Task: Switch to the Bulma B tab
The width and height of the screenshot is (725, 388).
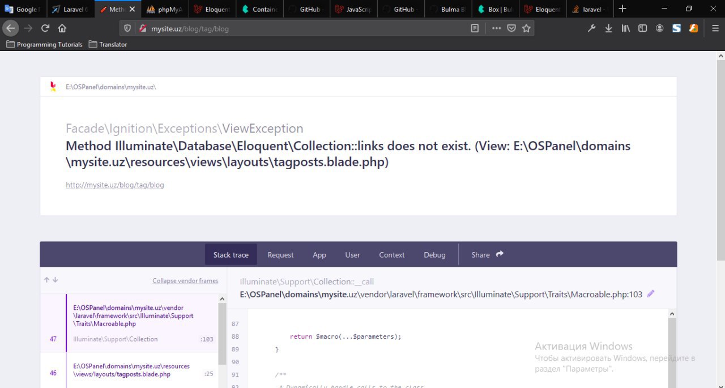Action: [449, 9]
